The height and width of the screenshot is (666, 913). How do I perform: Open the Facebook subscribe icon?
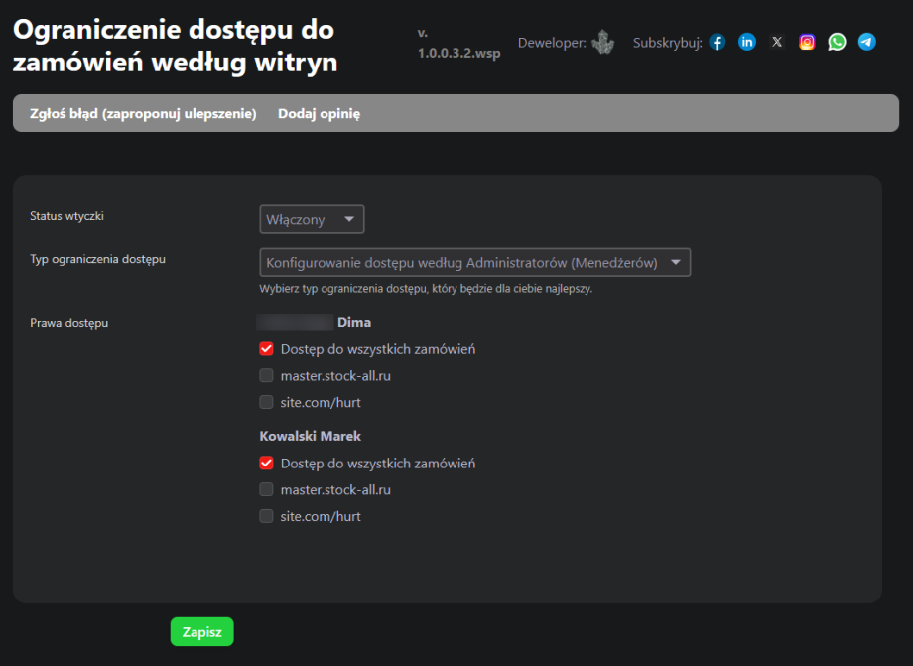pos(717,43)
